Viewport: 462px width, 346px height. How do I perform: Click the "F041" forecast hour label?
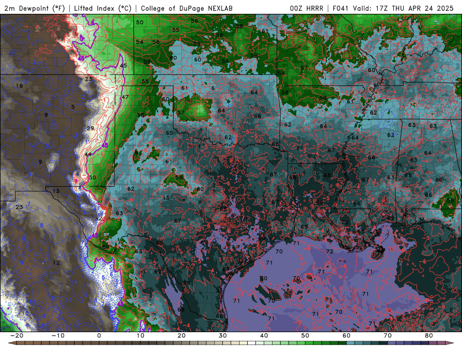coord(341,8)
